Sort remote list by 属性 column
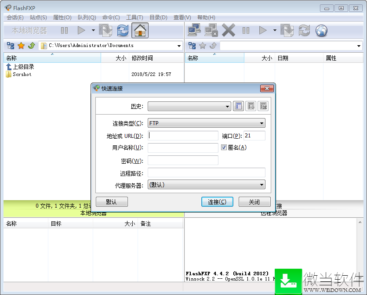The image size is (367, 295). 343,58
